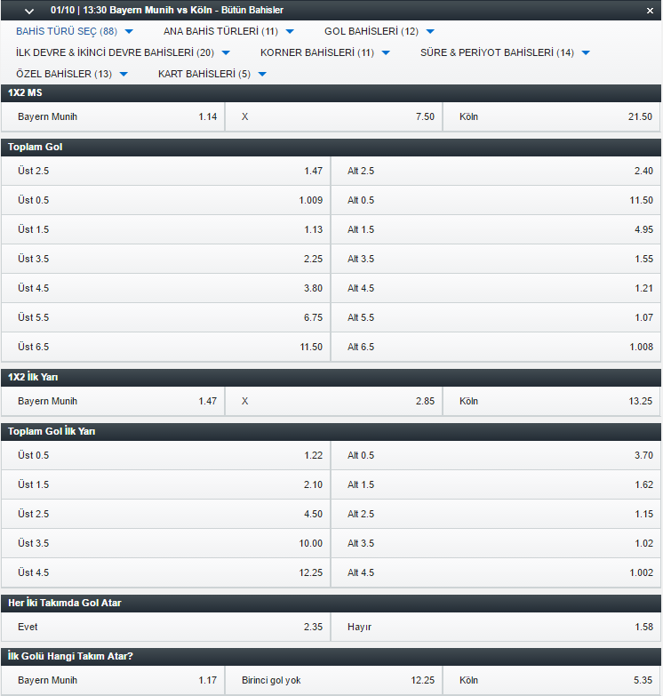663x696 pixels.
Task: Pick first-half draw X at 2.85
Action: 333,401
